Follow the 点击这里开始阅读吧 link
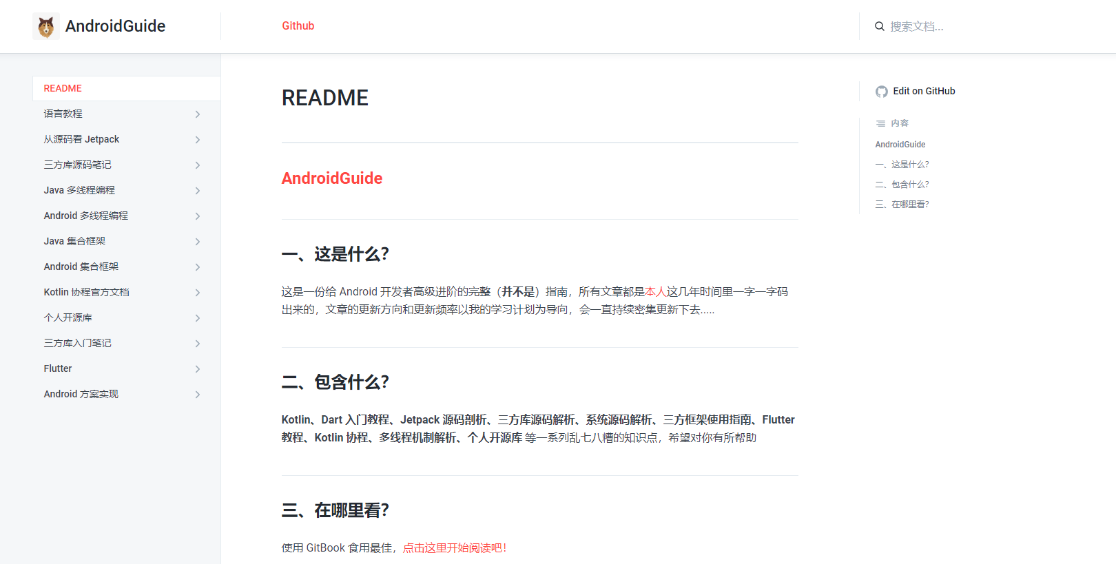 tap(454, 547)
